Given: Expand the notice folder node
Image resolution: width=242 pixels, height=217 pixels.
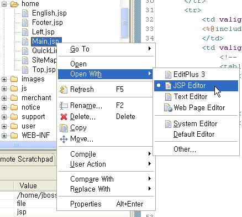Looking at the screenshot, I should 4,107.
